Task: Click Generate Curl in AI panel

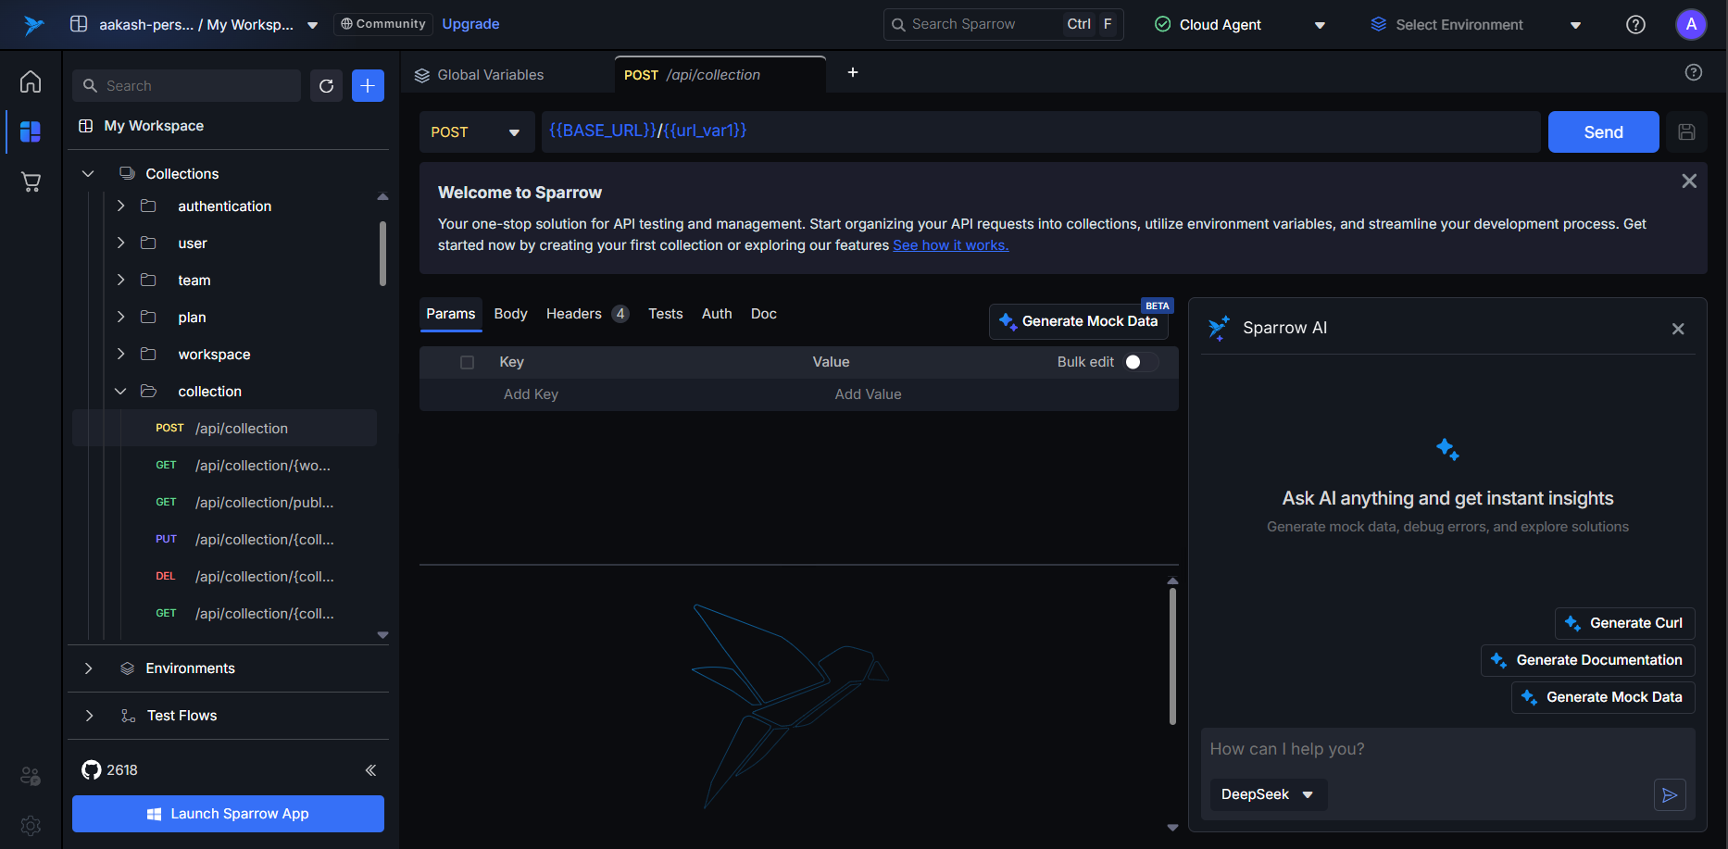Action: pyautogui.click(x=1625, y=623)
